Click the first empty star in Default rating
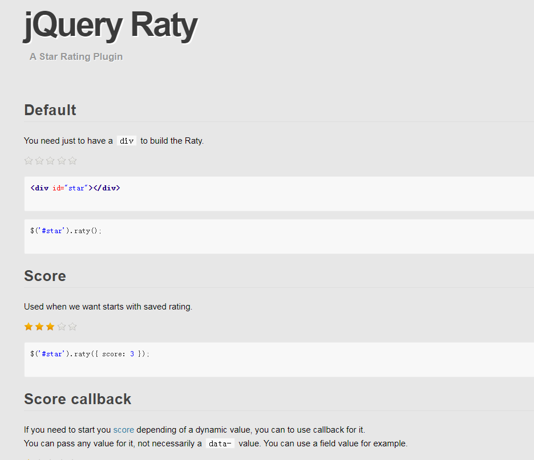This screenshot has width=534, height=460. (29, 161)
